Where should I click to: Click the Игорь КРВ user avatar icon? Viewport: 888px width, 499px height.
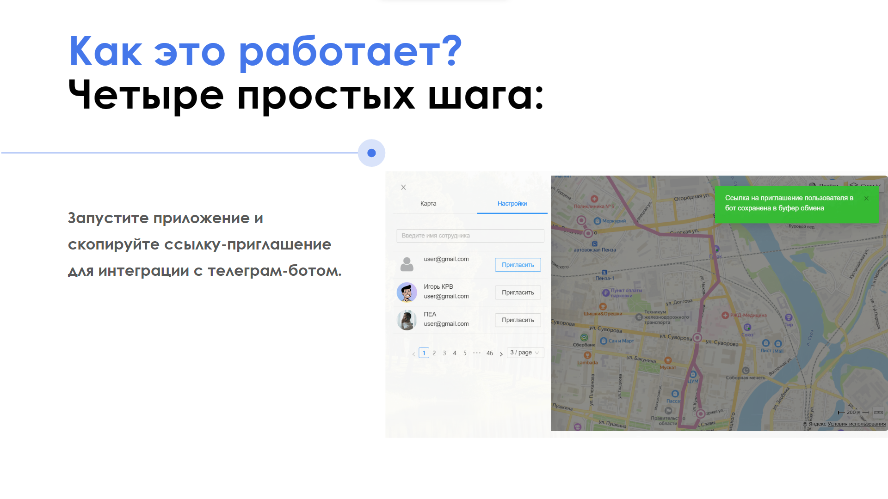coord(407,291)
